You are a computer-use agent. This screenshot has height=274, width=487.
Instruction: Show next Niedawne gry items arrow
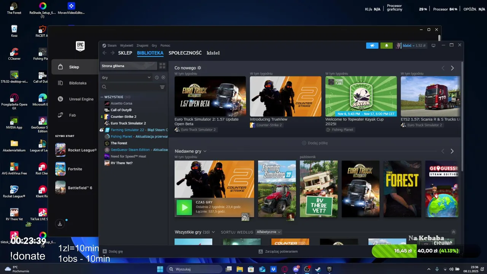tap(452, 151)
